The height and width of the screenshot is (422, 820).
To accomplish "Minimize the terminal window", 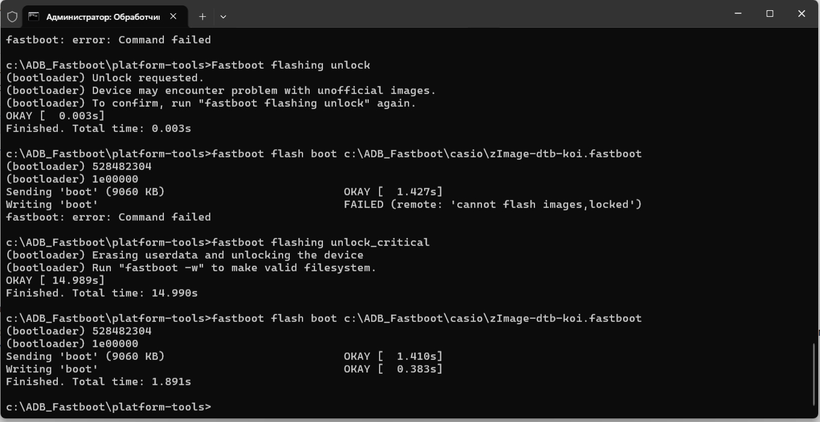I will (x=738, y=14).
